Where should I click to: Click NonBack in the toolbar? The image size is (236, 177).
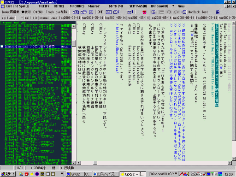(x=194, y=12)
